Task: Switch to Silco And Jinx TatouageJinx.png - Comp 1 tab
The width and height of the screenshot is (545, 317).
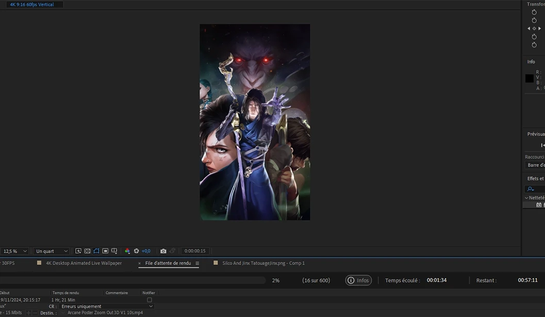Action: [x=263, y=263]
